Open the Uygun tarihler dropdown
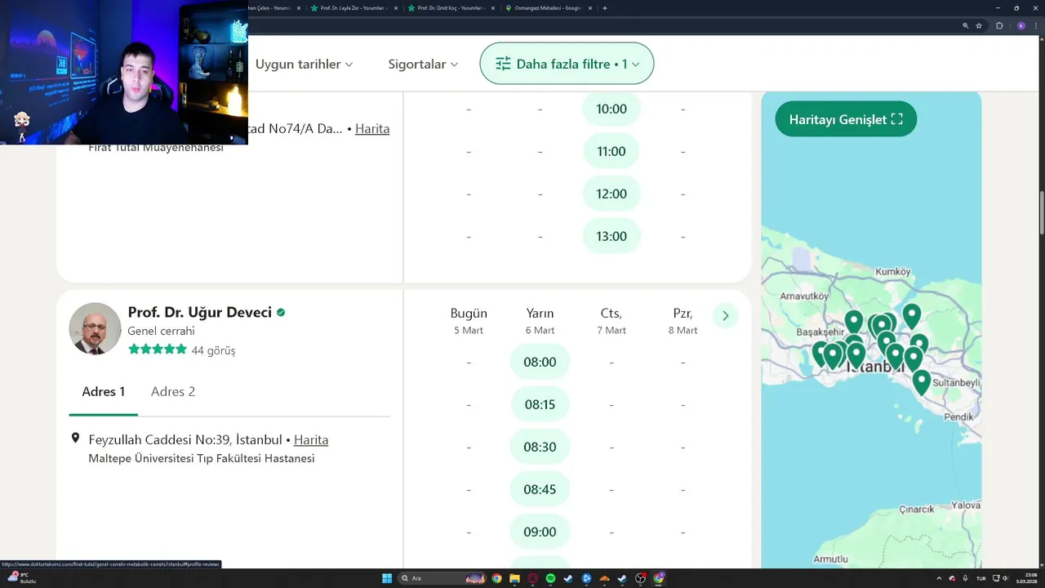 304,64
